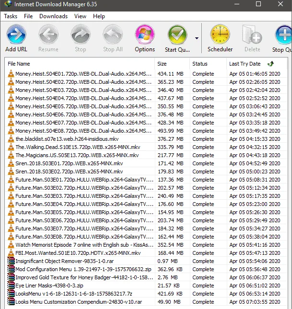
Task: Open the View menu
Action: tap(80, 16)
